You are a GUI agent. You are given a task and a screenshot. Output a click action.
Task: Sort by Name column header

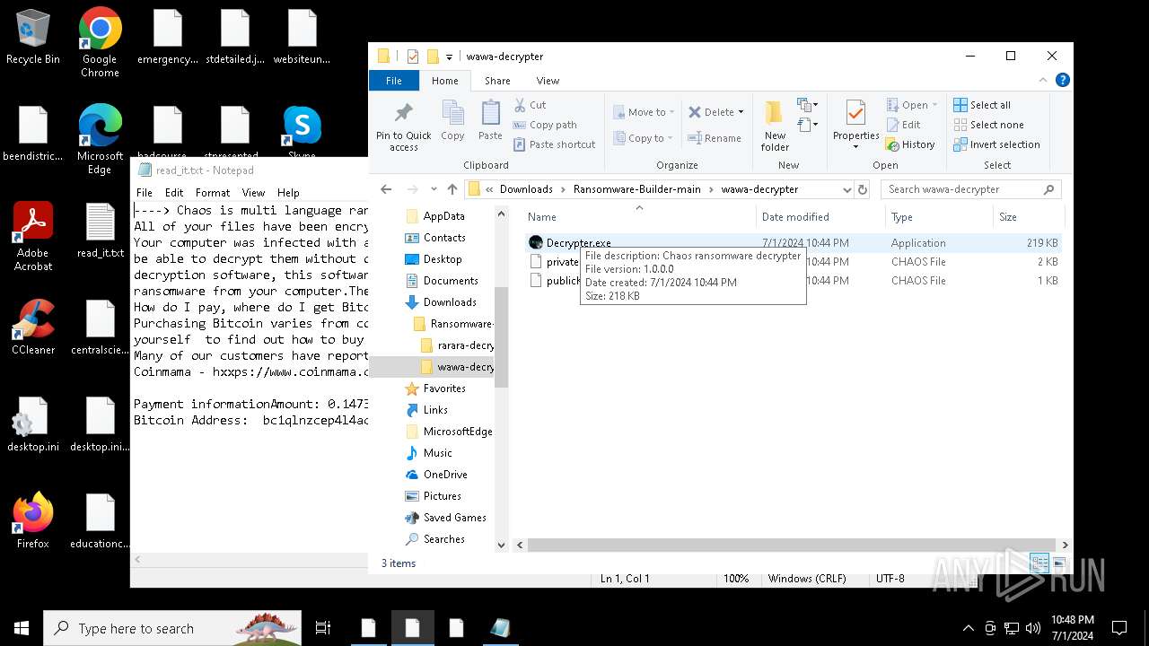(639, 217)
